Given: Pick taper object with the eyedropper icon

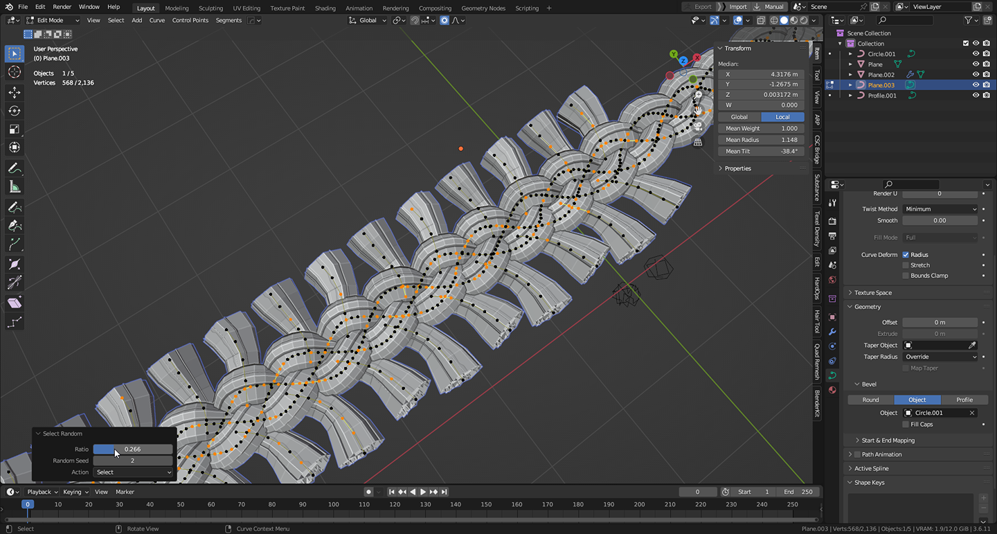Looking at the screenshot, I should coord(972,345).
